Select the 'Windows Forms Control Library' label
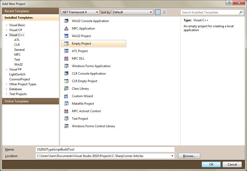 pyautogui.click(x=93, y=126)
